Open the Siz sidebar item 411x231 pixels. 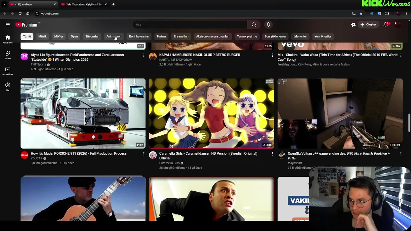coord(8,87)
